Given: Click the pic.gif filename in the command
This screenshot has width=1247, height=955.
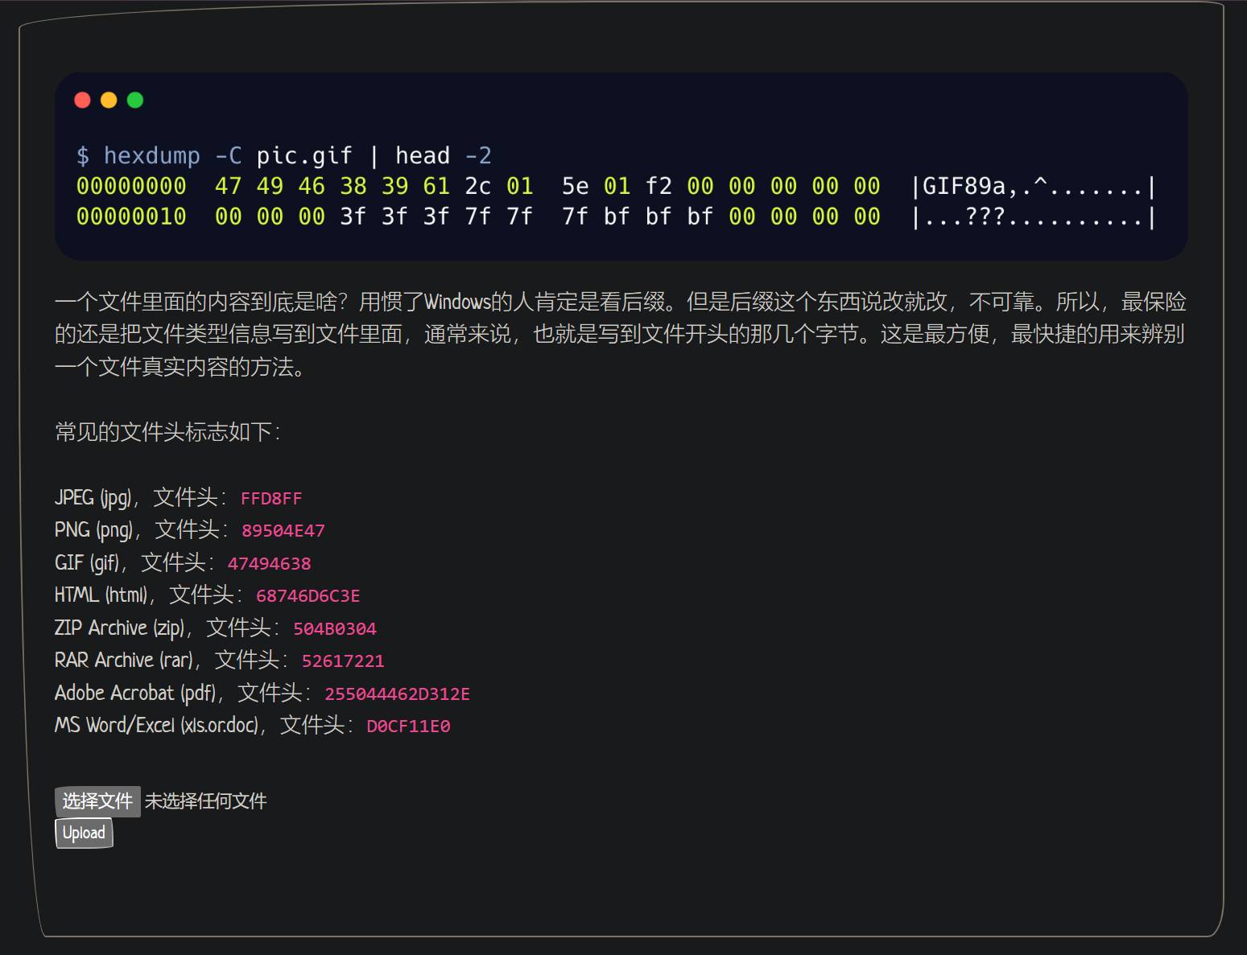Looking at the screenshot, I should [x=304, y=154].
